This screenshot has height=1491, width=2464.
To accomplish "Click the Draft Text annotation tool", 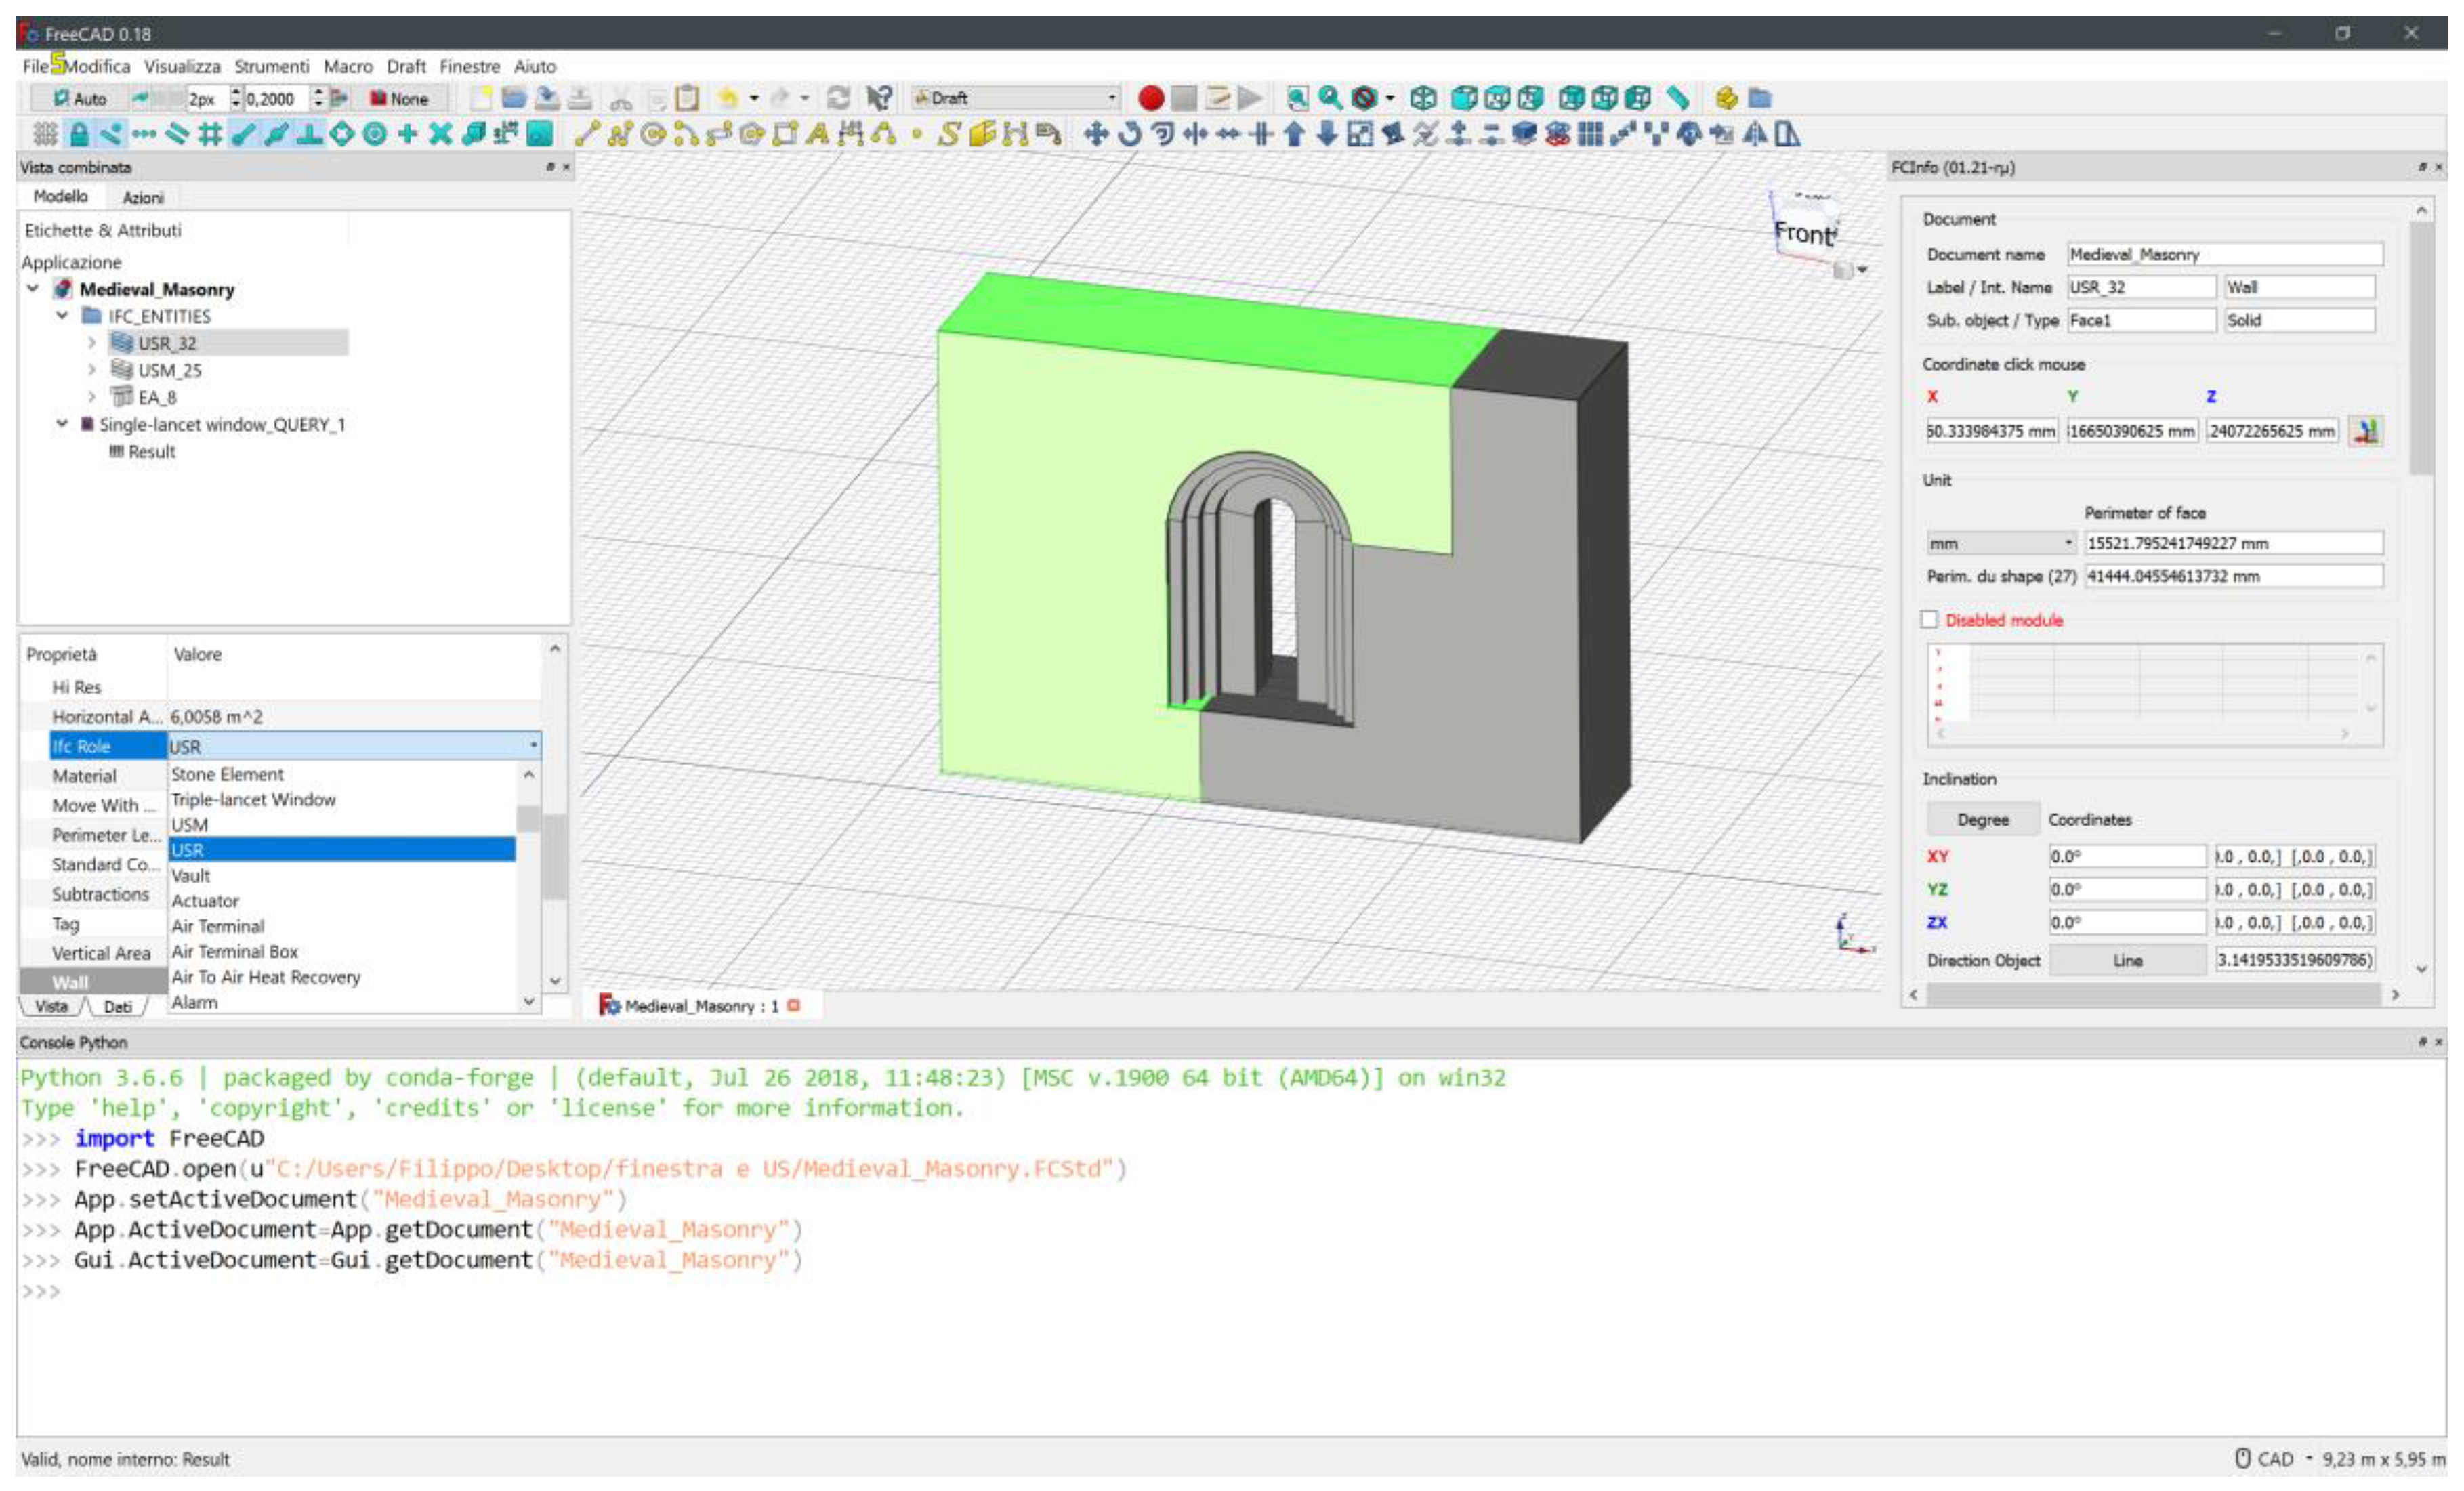I will (x=818, y=134).
